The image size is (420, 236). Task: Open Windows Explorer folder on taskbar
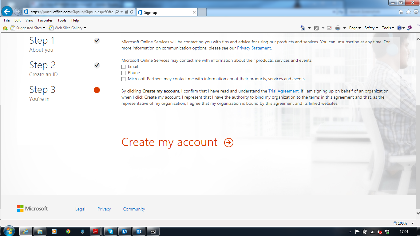point(40,231)
